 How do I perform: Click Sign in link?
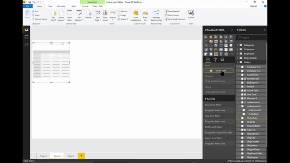[x=253, y=6]
